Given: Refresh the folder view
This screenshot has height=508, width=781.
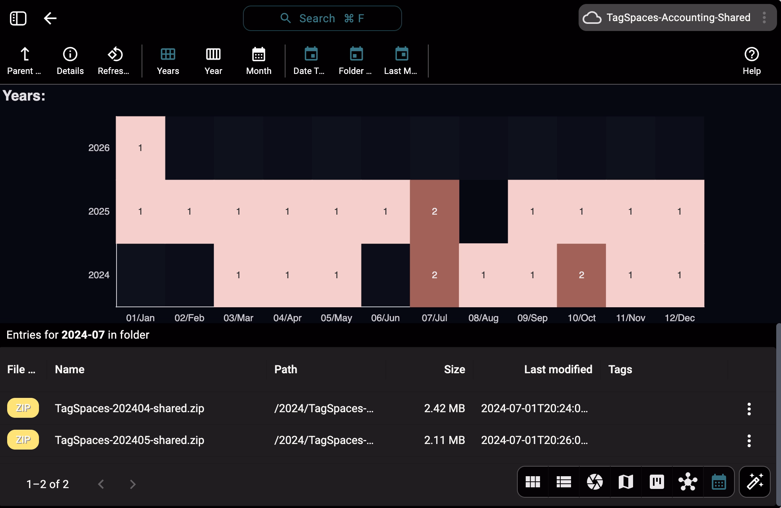Looking at the screenshot, I should 114,60.
